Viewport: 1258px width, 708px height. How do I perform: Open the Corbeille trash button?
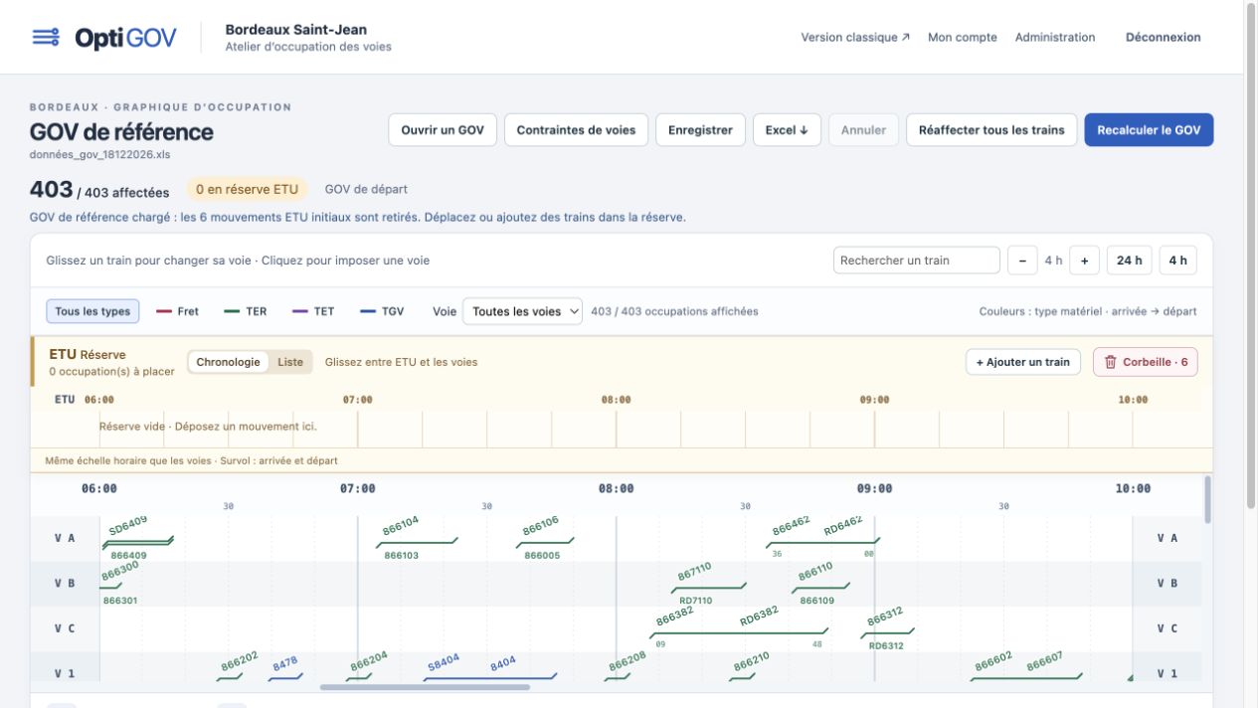[x=1145, y=362]
